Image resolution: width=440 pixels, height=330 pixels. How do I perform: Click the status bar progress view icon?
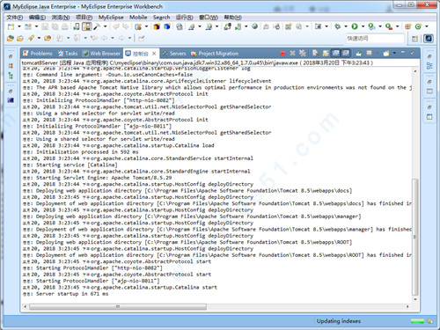(429, 321)
